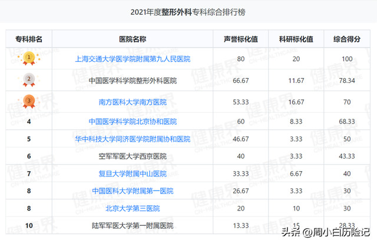
Task: Click reputation value 33.33
Action: pyautogui.click(x=241, y=173)
